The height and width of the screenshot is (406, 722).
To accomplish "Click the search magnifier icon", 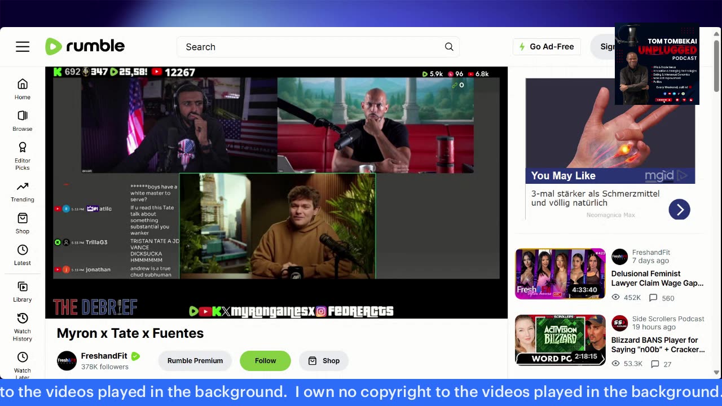I will 449,47.
